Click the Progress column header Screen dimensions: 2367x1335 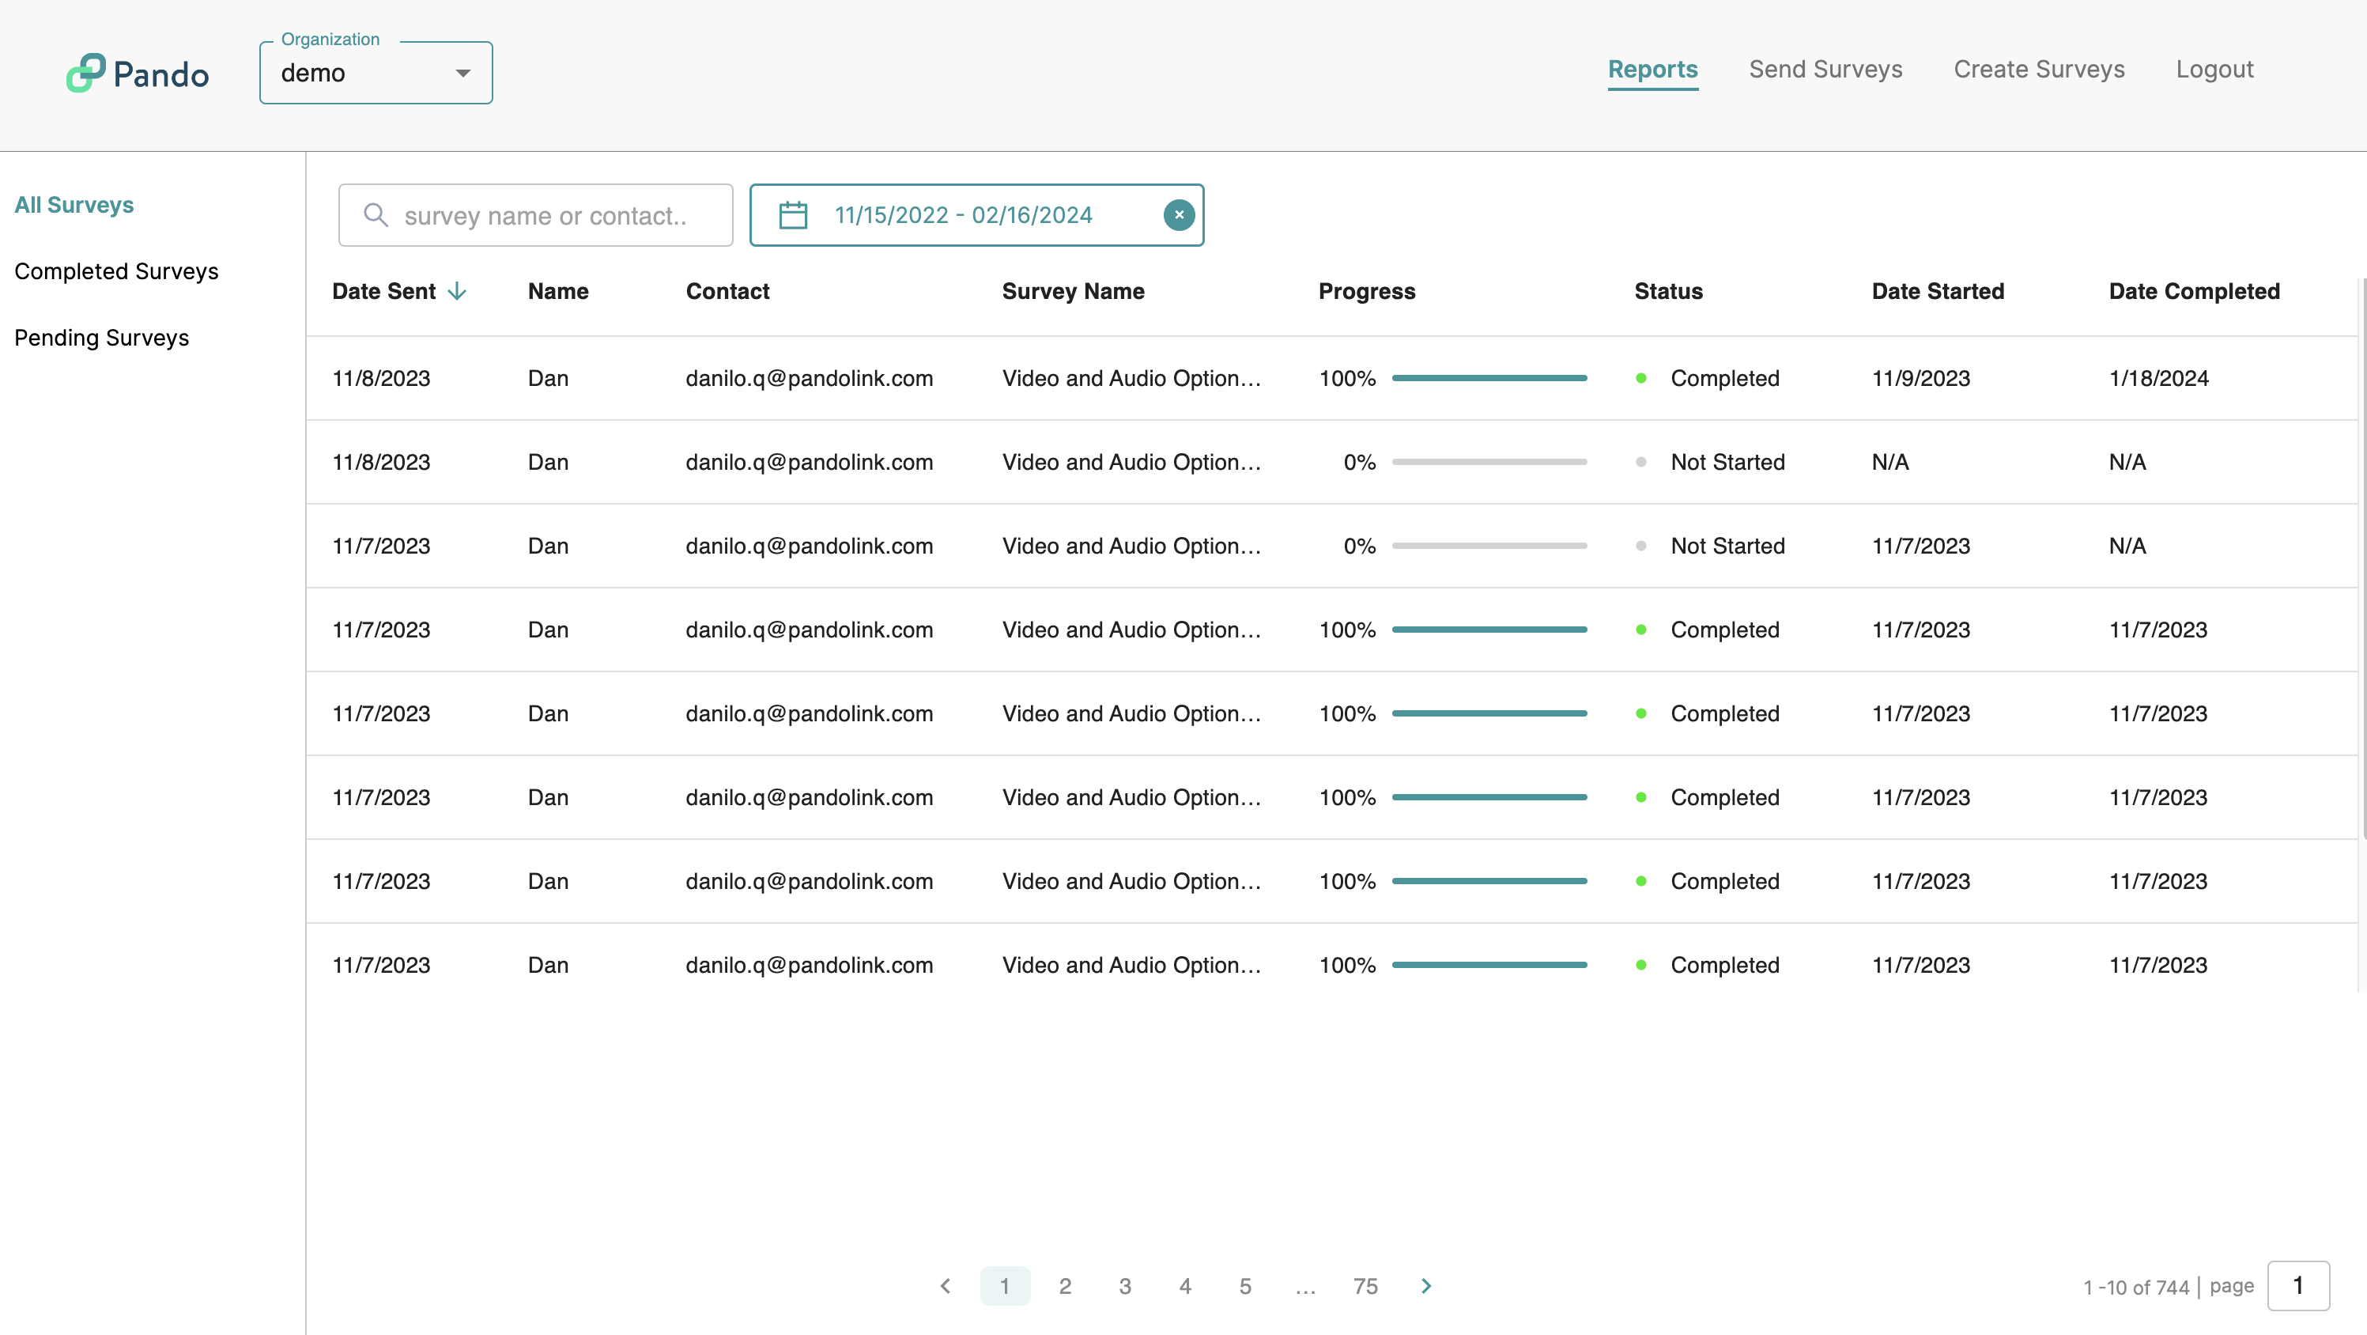click(1366, 292)
